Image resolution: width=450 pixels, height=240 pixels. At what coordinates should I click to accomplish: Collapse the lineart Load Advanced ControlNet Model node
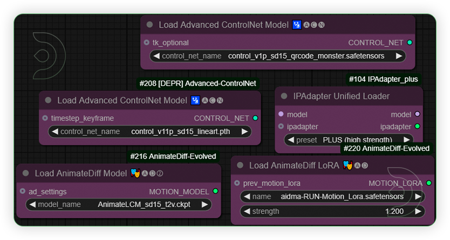coord(48,100)
